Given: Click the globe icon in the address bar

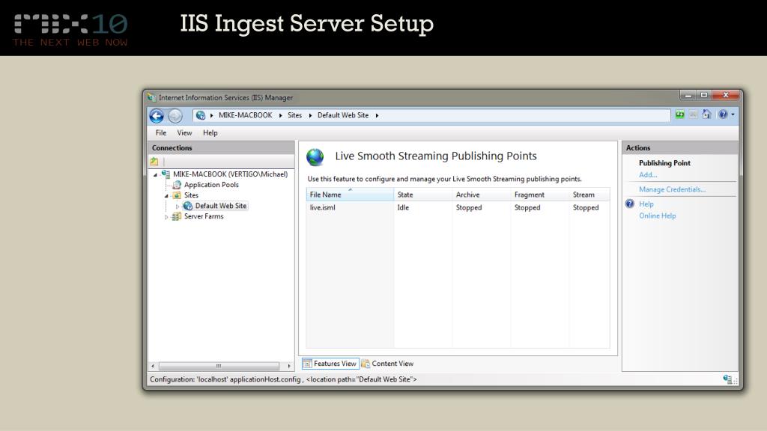Looking at the screenshot, I should 201,115.
